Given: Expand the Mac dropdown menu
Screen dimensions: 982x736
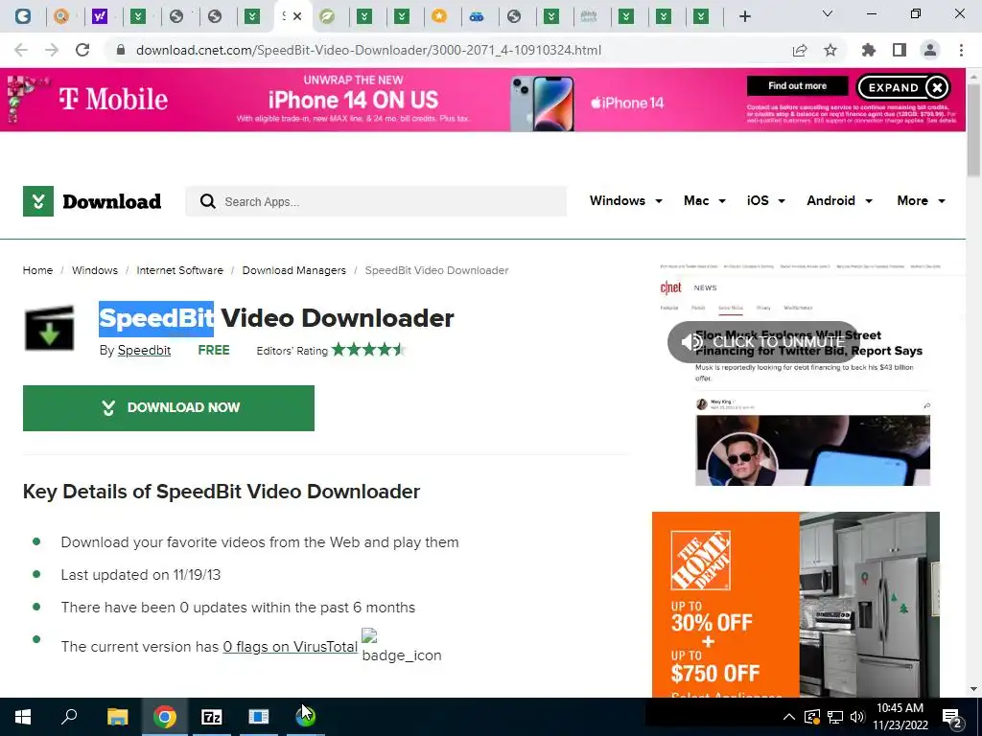Looking at the screenshot, I should pyautogui.click(x=705, y=201).
